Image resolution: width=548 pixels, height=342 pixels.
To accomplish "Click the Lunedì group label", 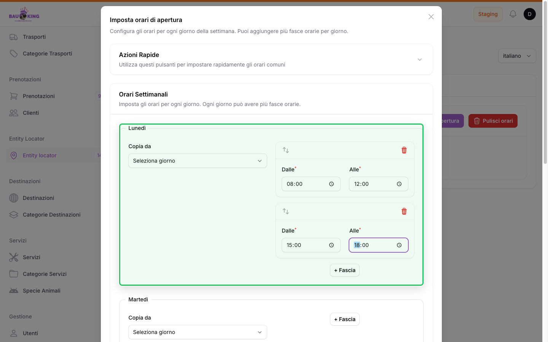I will [x=137, y=128].
